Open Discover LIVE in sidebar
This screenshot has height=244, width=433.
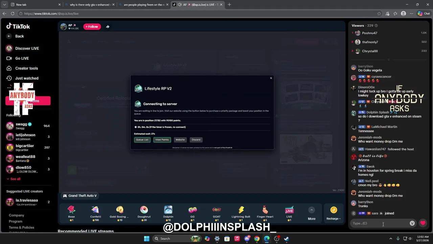[23, 48]
